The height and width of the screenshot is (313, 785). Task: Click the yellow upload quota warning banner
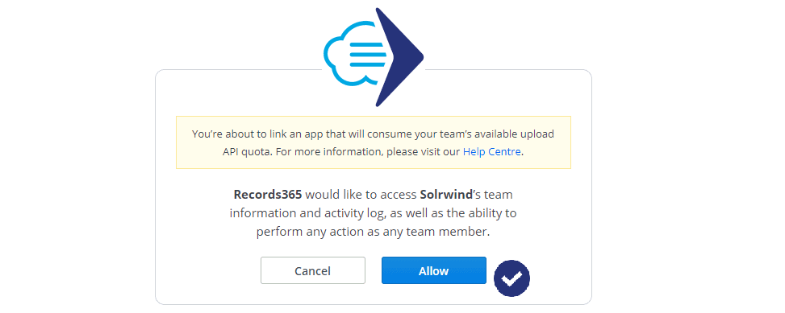(374, 142)
